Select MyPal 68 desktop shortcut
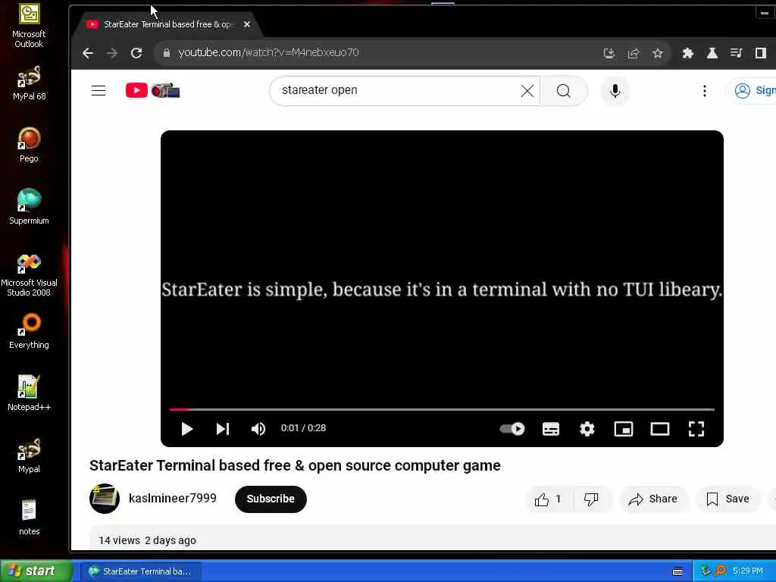This screenshot has height=582, width=776. click(x=30, y=83)
